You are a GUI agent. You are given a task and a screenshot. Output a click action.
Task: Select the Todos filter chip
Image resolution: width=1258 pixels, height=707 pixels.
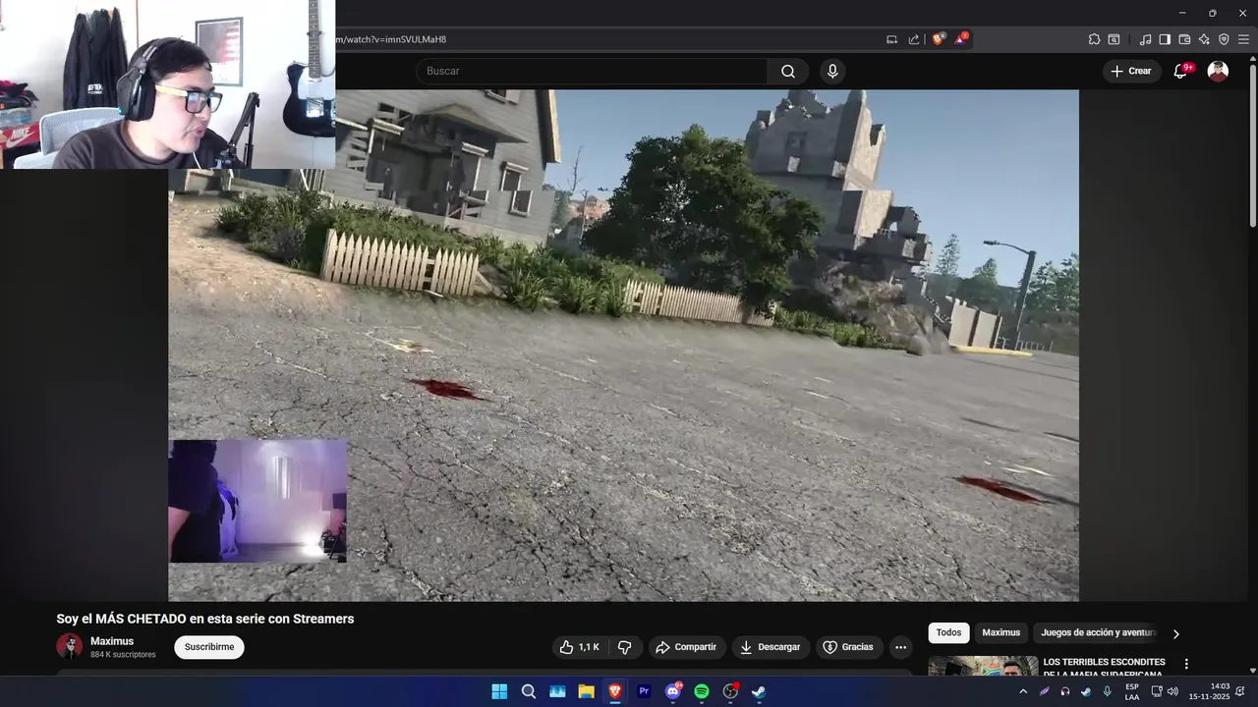pos(948,633)
